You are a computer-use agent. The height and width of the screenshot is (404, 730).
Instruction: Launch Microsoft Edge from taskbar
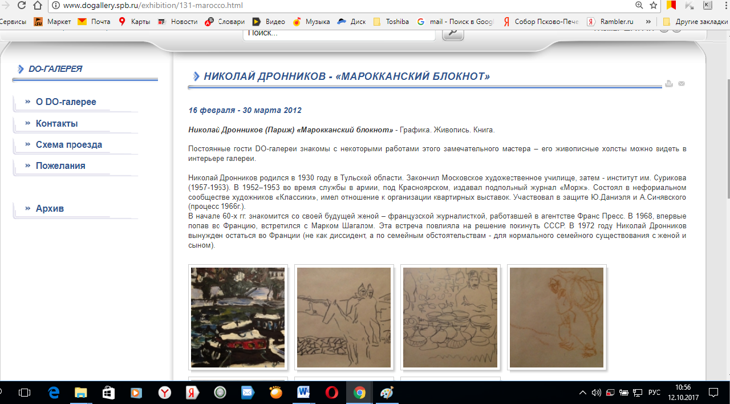pos(54,393)
